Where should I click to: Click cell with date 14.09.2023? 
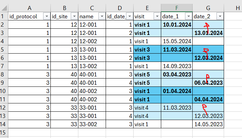(x=177, y=66)
